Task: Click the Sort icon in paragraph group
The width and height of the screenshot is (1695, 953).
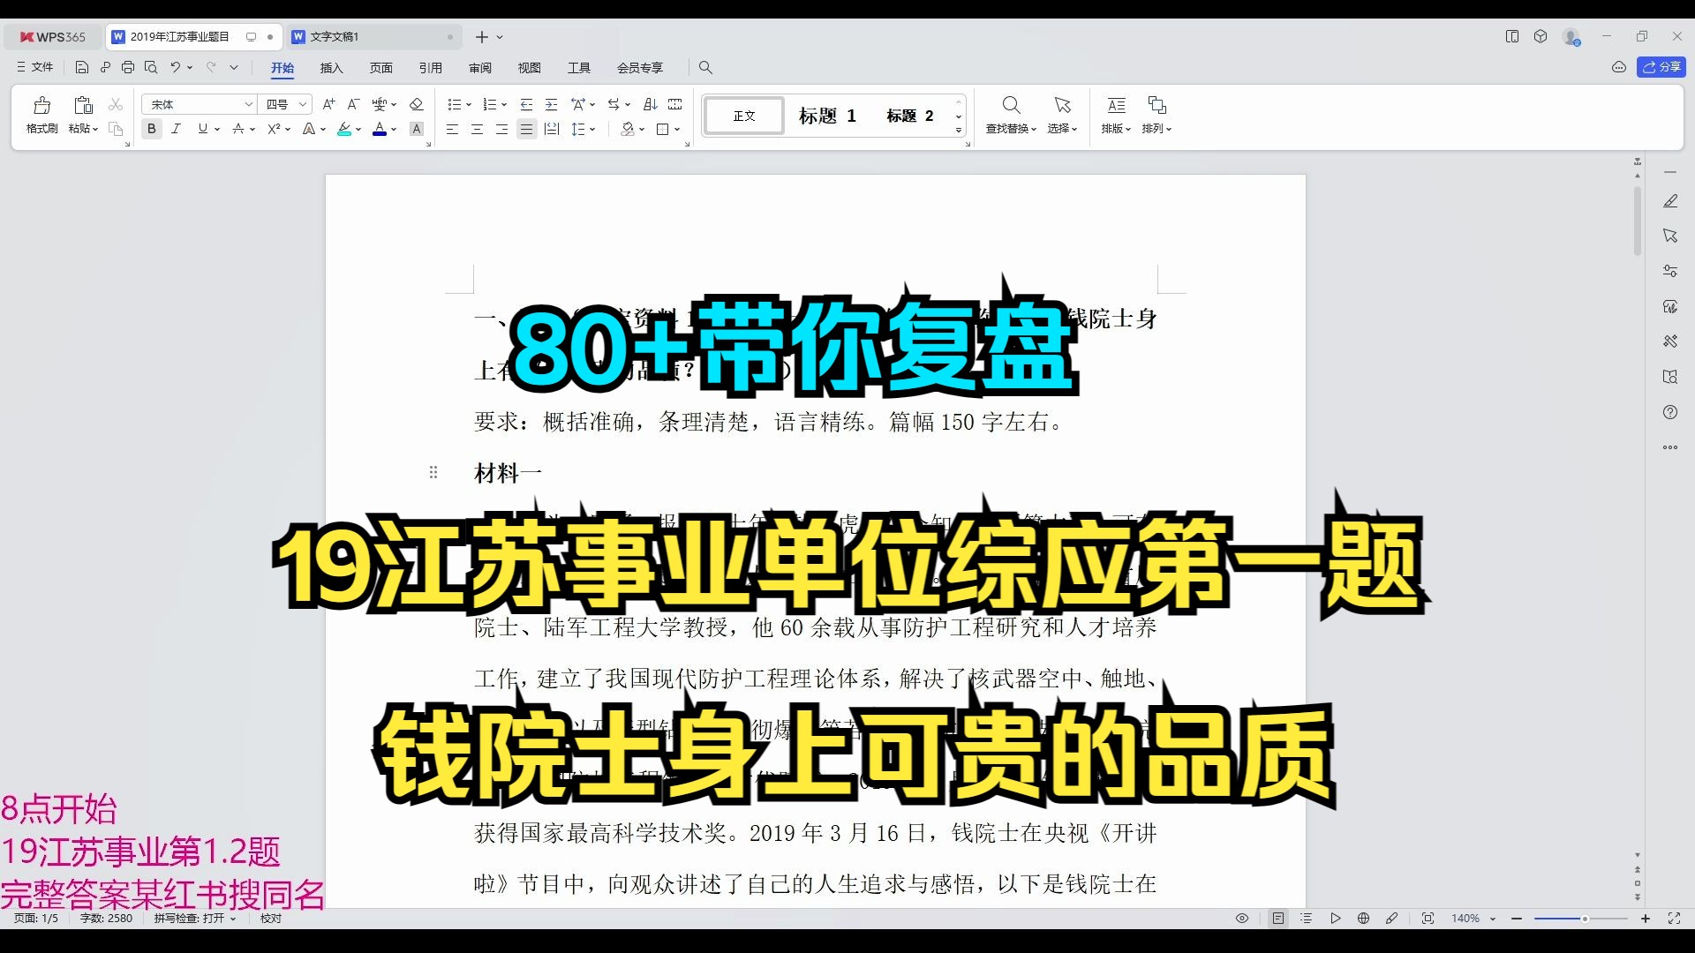Action: (651, 104)
